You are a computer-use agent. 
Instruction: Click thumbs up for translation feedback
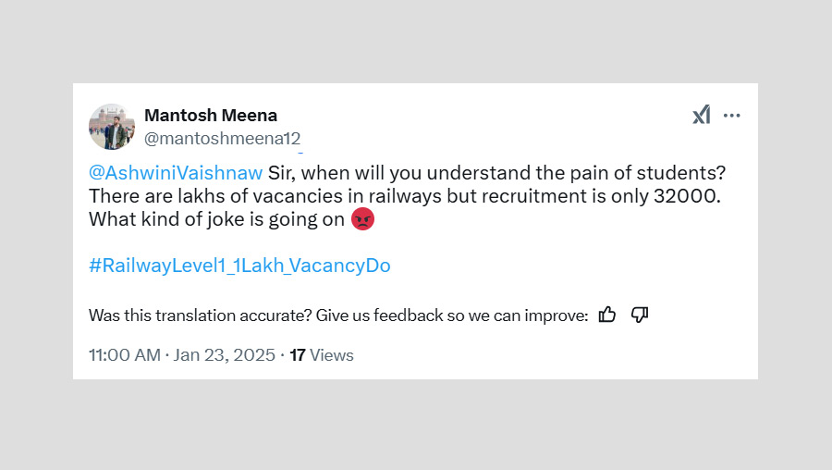coord(607,315)
